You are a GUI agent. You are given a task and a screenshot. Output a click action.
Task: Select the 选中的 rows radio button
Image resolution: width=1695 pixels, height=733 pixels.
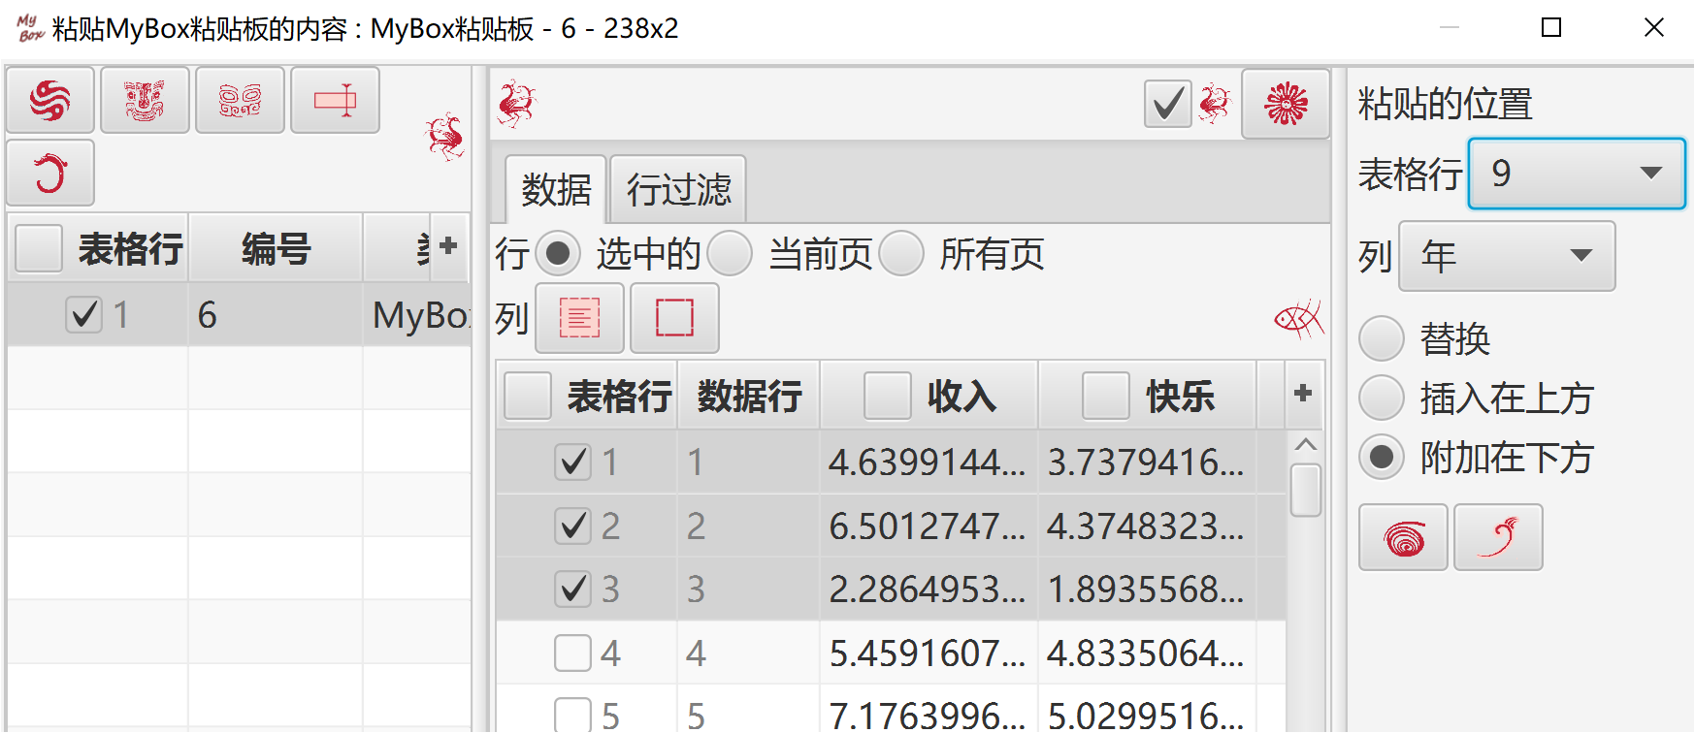(558, 254)
